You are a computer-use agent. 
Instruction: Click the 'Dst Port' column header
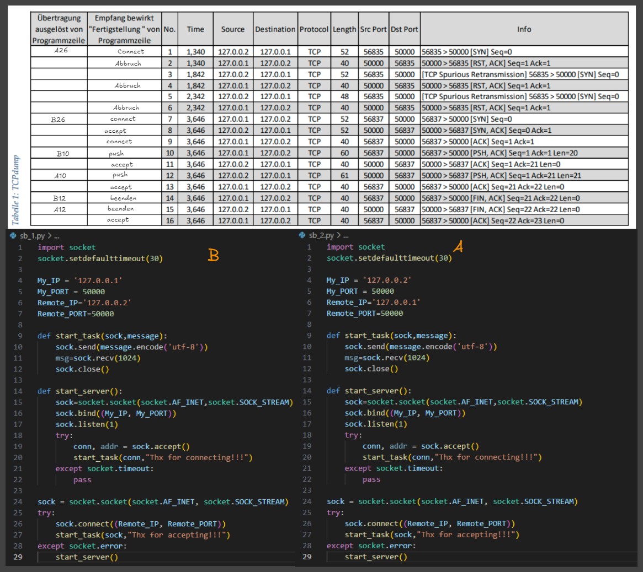tap(405, 29)
